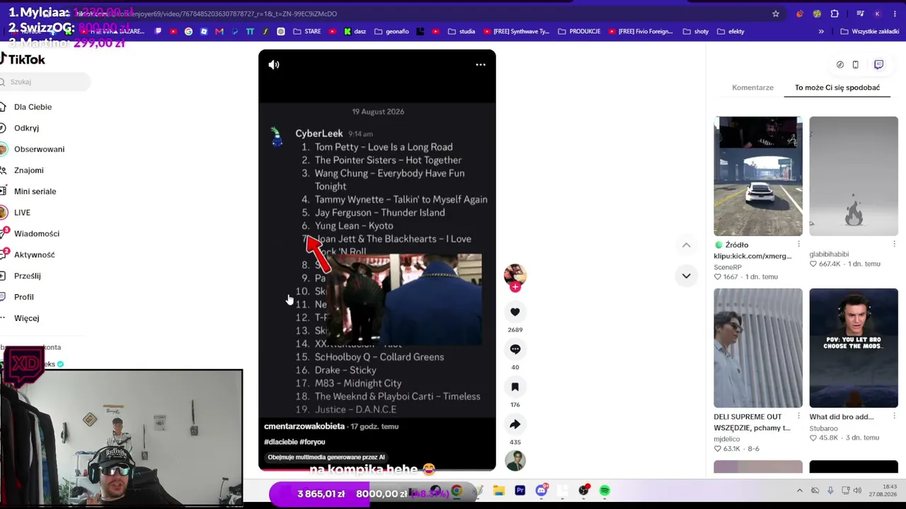Mute the TikTok video sound
The width and height of the screenshot is (906, 509).
tap(274, 64)
